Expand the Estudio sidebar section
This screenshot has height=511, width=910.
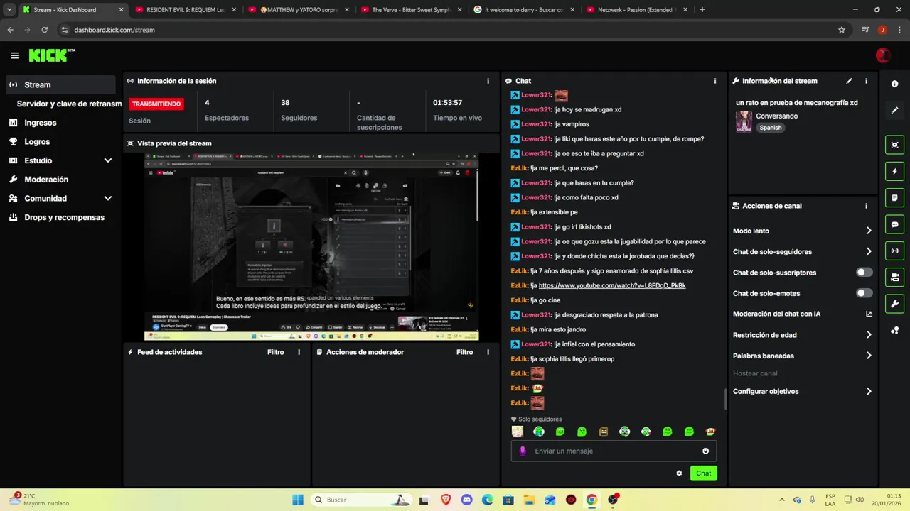pos(108,160)
